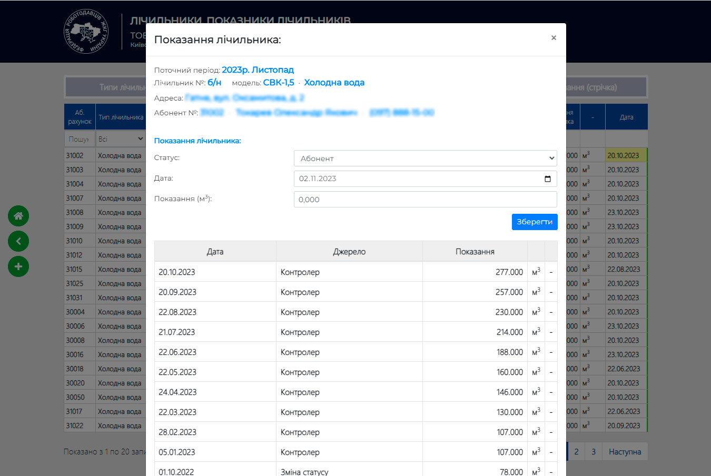Click Наступна next page button
The image size is (711, 476).
coord(625,452)
